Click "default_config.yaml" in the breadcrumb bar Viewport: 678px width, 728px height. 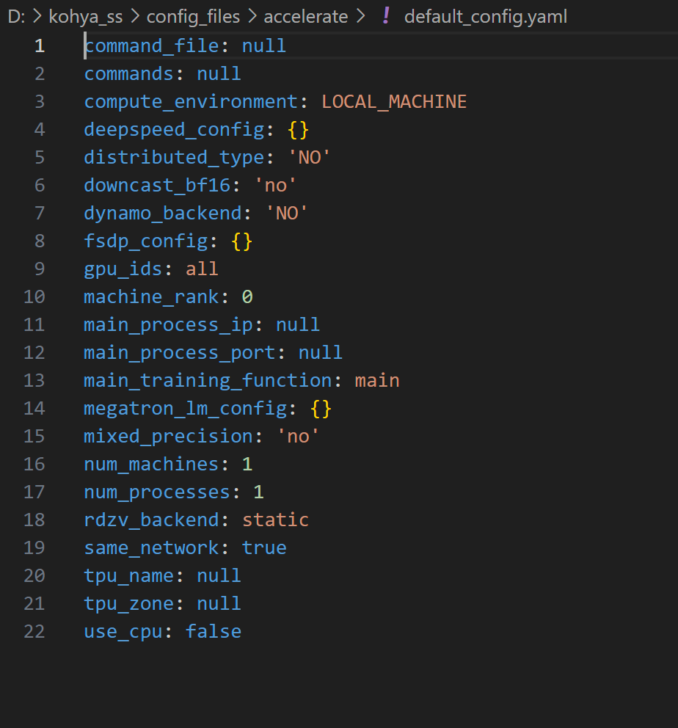(x=485, y=16)
